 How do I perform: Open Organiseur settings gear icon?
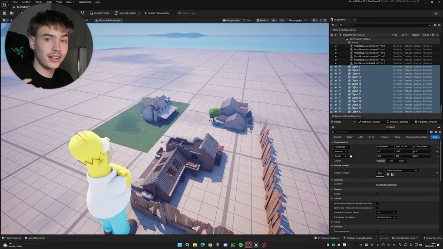coord(440,25)
